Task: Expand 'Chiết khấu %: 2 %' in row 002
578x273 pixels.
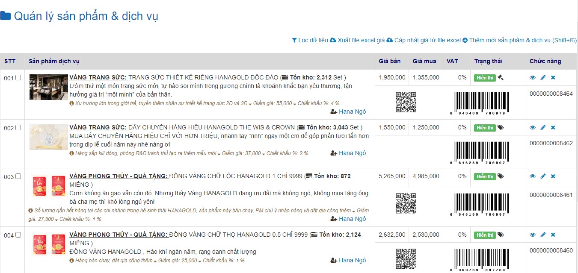Action: point(285,153)
